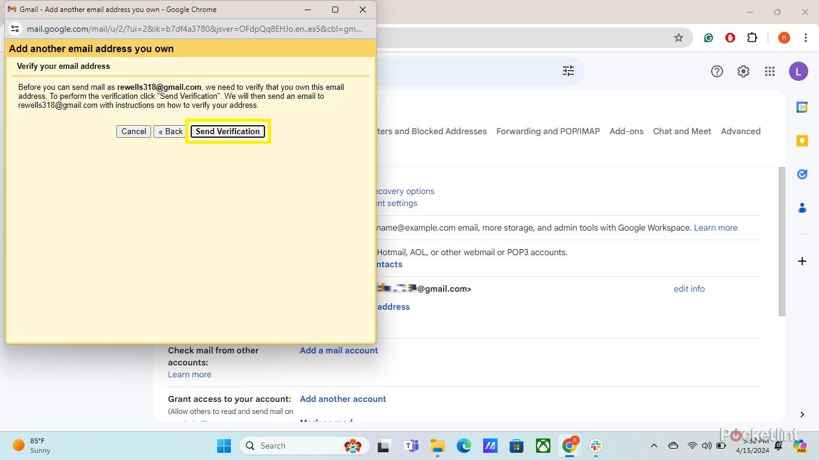
Task: Open Contacts side panel icon
Action: point(802,208)
